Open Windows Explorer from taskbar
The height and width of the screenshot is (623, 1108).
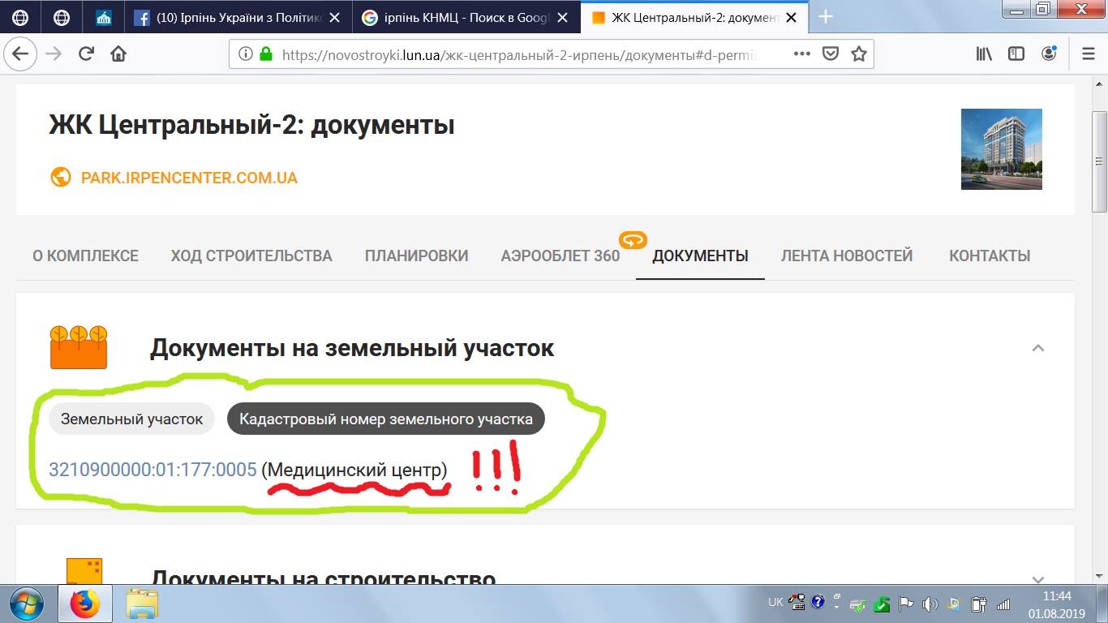[142, 604]
